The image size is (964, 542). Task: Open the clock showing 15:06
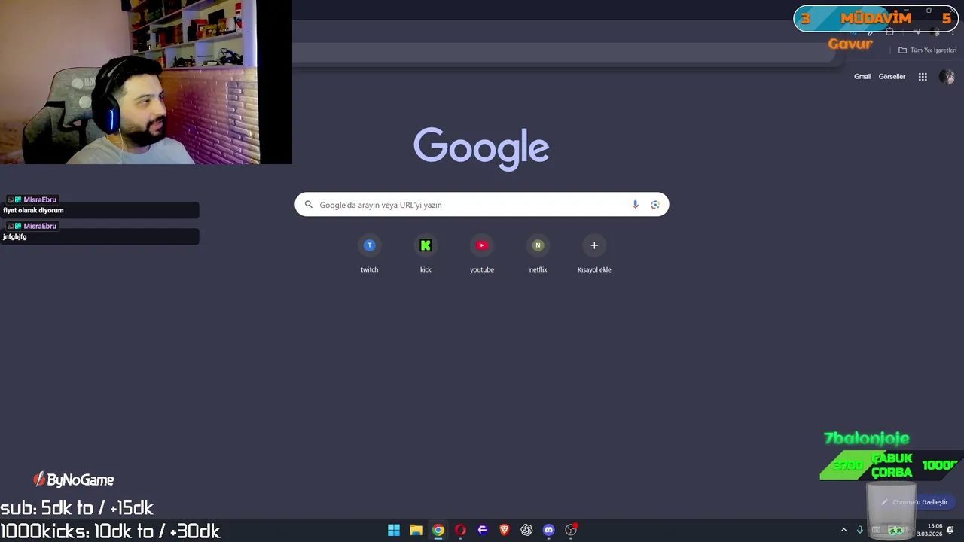pyautogui.click(x=930, y=530)
